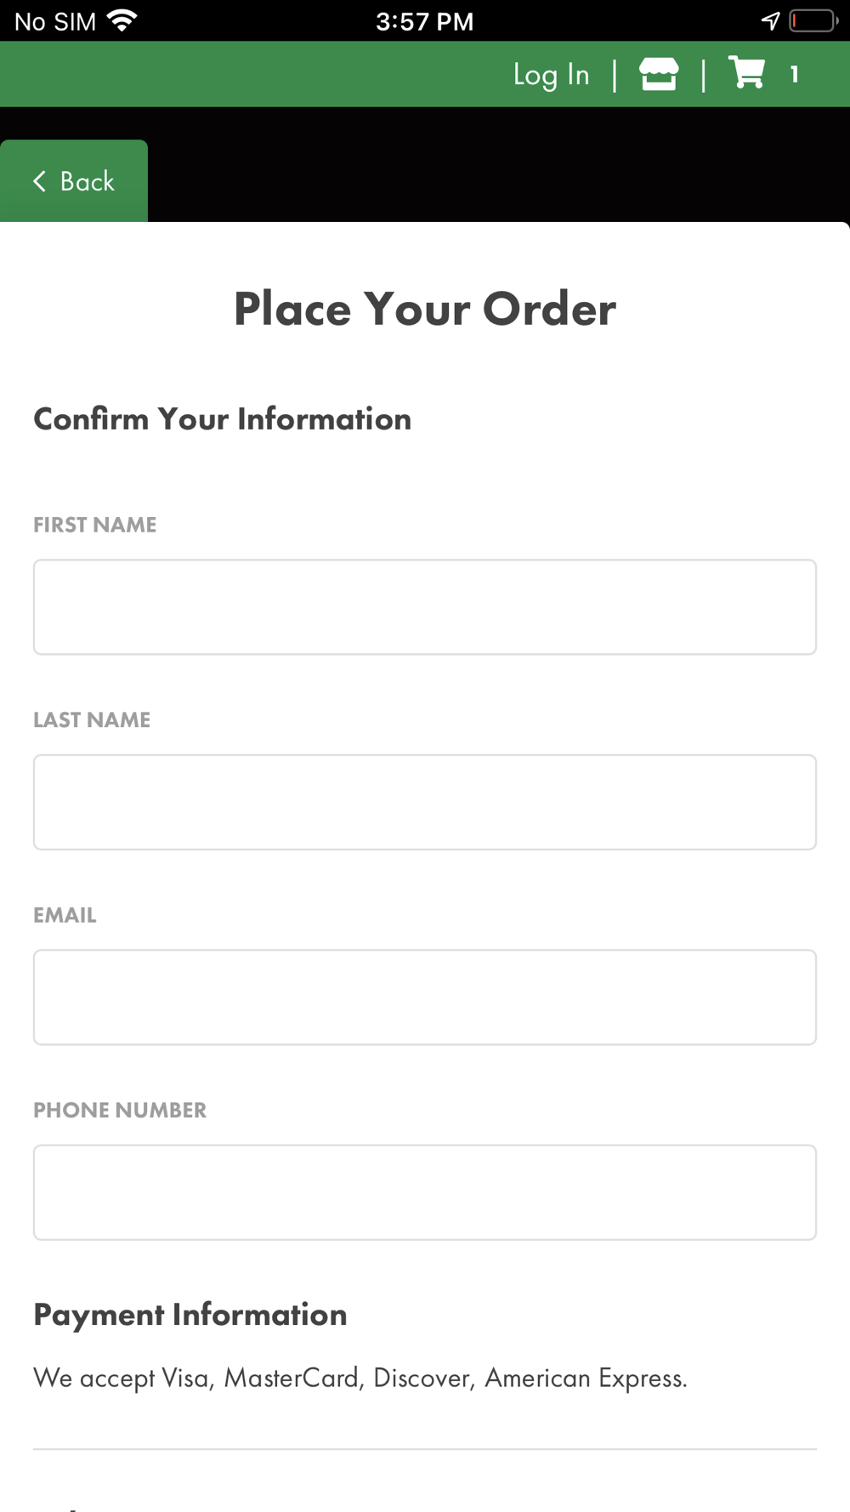Tap the low battery indicator icon
This screenshot has height=1512, width=850.
tap(813, 20)
